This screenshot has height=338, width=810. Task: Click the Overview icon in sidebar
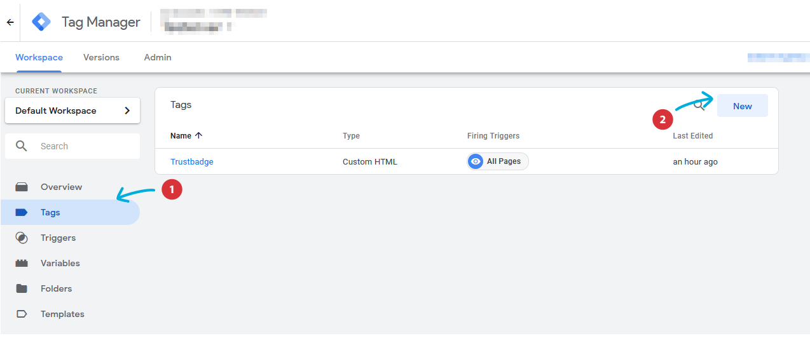click(x=22, y=187)
